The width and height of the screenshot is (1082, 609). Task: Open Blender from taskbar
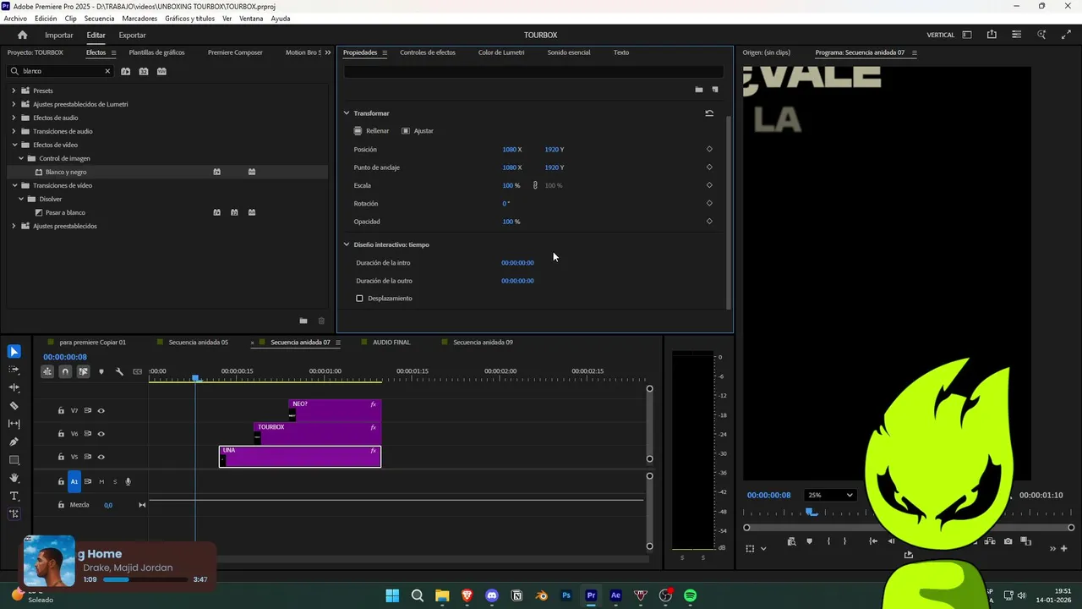tap(542, 595)
